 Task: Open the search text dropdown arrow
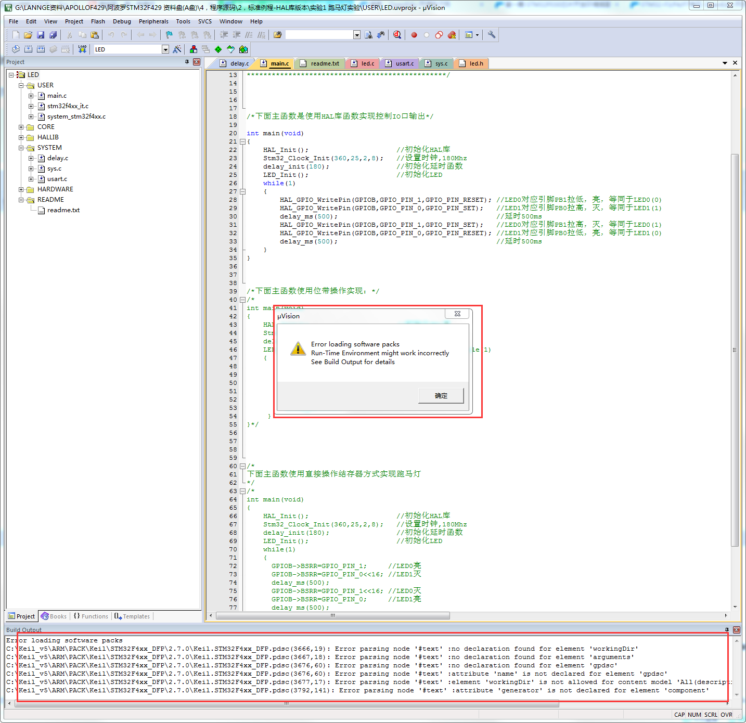pos(357,35)
